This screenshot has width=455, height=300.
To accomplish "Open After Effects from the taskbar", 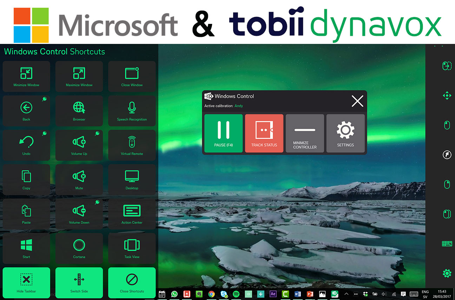I will (x=273, y=294).
